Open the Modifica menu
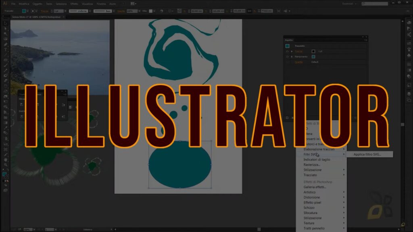Viewport: 413px width, 232px height. [24, 4]
